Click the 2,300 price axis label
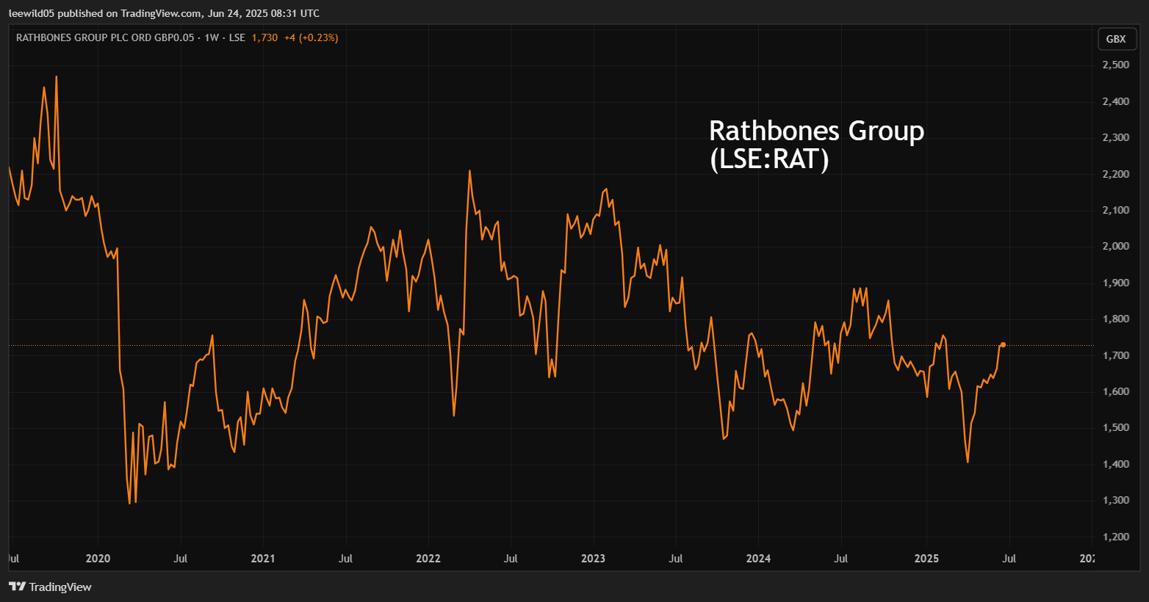 click(x=1116, y=137)
